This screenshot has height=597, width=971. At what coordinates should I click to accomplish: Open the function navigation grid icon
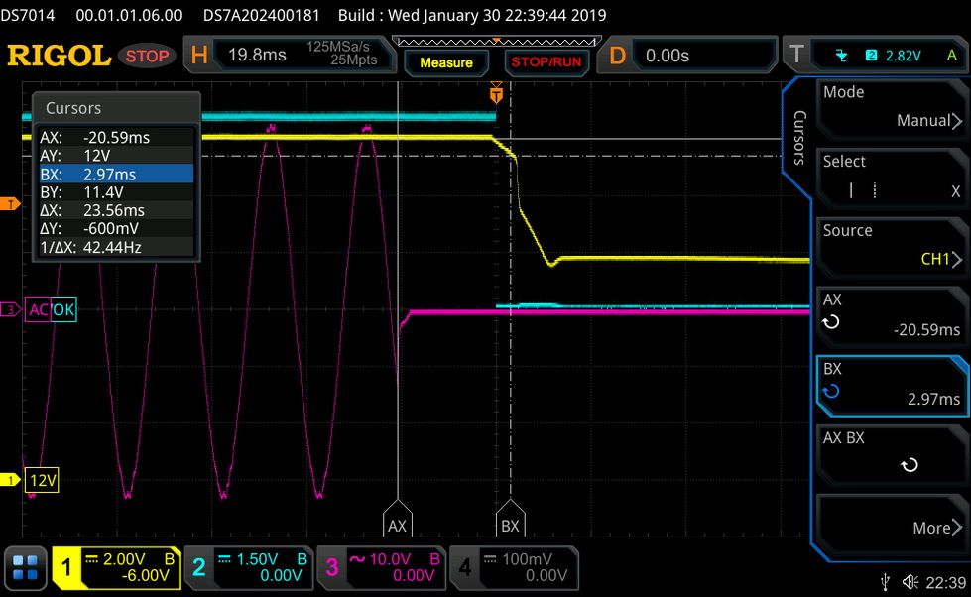click(26, 567)
